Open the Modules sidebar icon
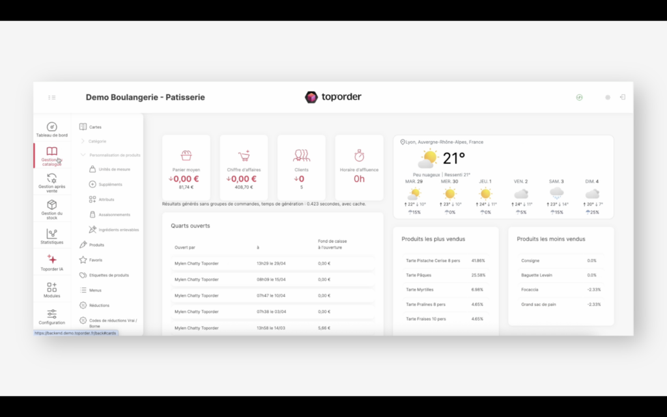The image size is (667, 417). click(x=52, y=287)
